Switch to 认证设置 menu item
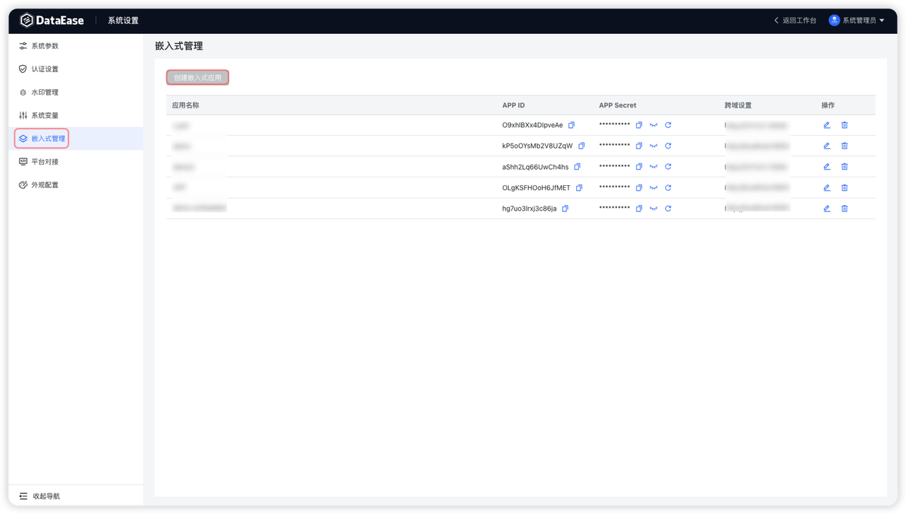This screenshot has width=906, height=514. tap(45, 69)
